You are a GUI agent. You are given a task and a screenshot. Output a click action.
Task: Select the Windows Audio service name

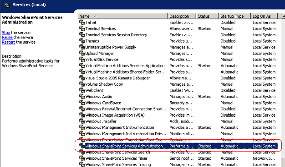pyautogui.click(x=99, y=97)
